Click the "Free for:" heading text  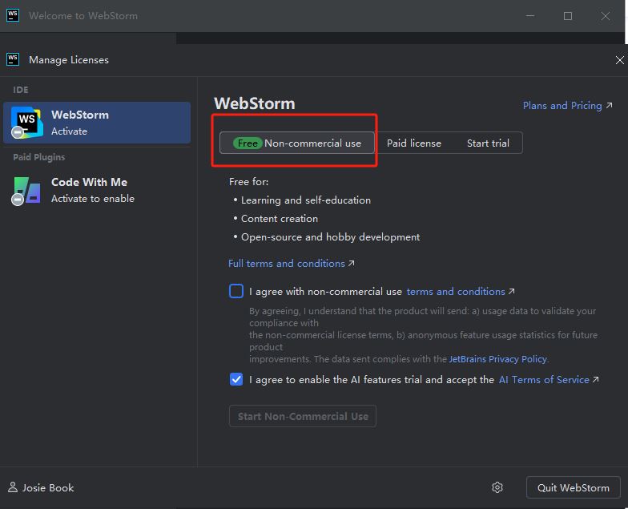coord(248,181)
